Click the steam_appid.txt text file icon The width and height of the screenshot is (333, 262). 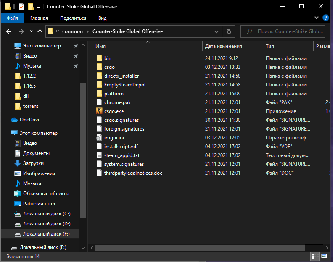[99, 155]
